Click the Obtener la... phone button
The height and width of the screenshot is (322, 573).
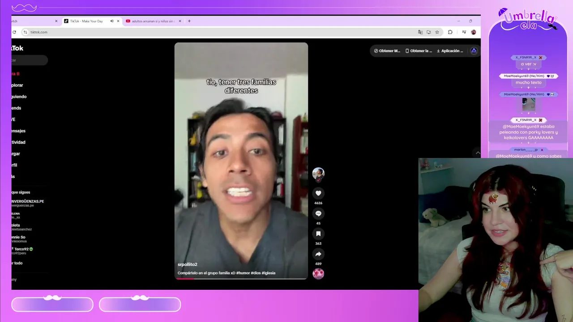coord(419,51)
